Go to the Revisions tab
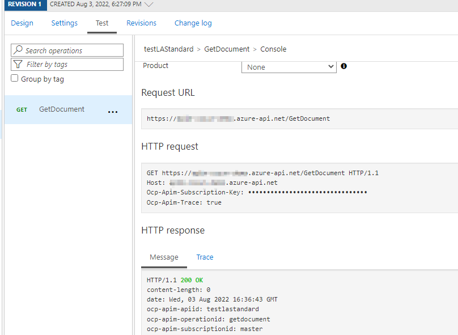The width and height of the screenshot is (458, 335). tap(141, 23)
